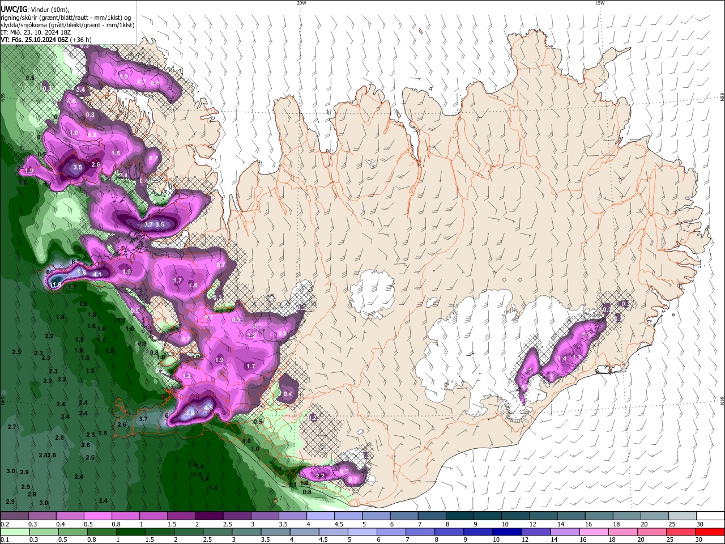Click the top legend row '12' label
Viewport: 725px width, 544px height.
pos(532,524)
